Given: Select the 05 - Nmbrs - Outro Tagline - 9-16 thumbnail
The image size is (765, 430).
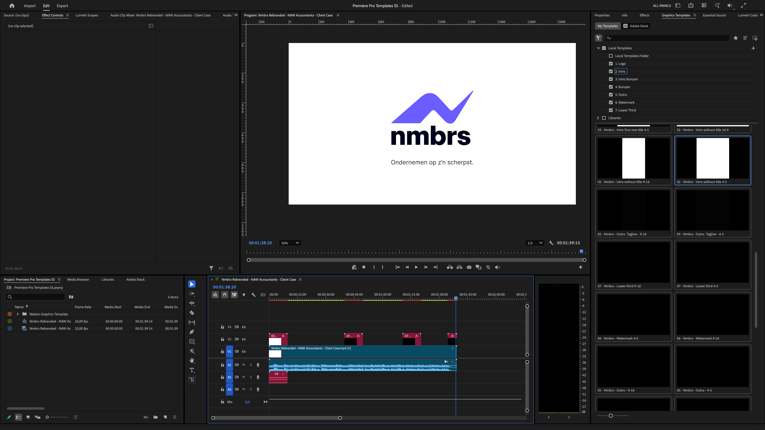Looking at the screenshot, I should [x=634, y=212].
